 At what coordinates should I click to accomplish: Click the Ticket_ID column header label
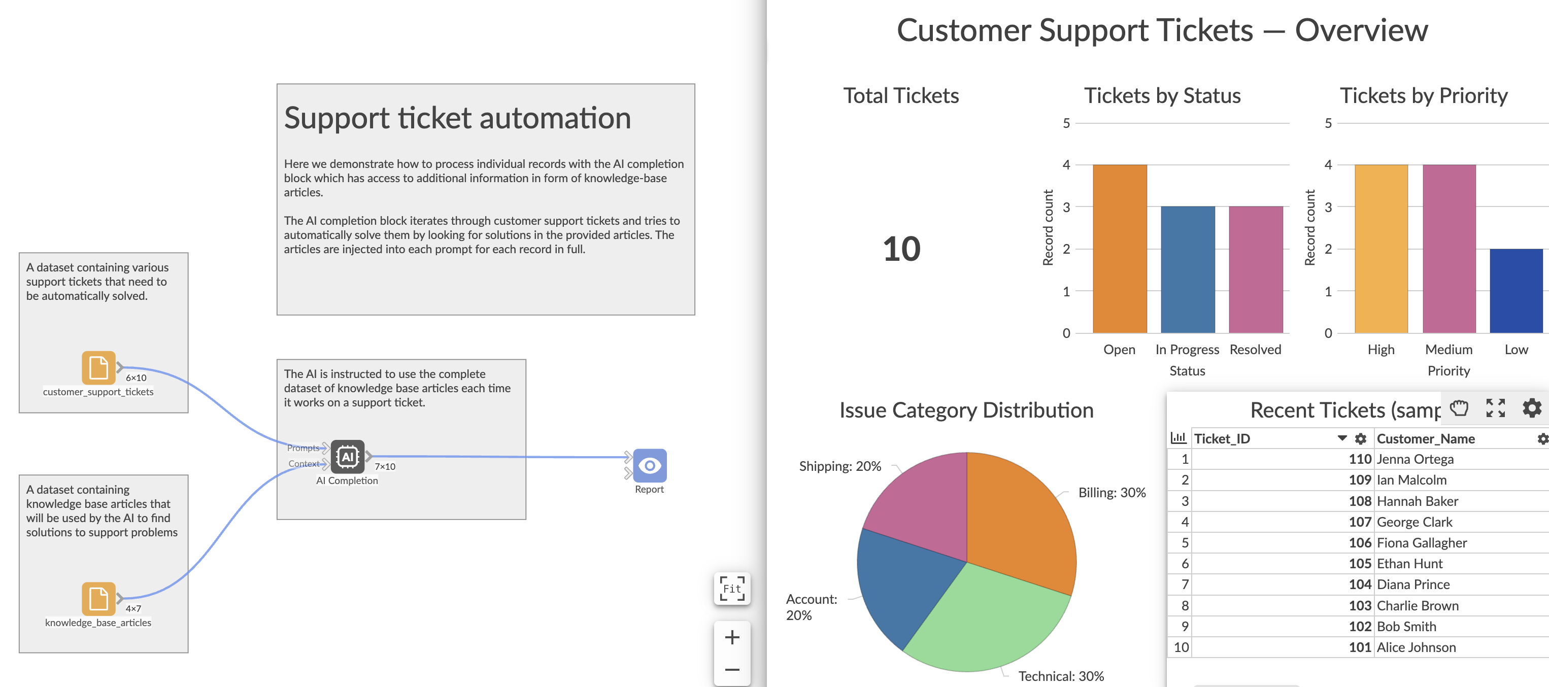click(1222, 439)
